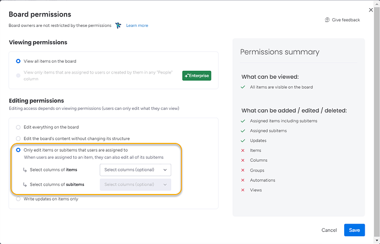Click the pinwheel icon beside Learn more
This screenshot has height=244, width=380.
[x=118, y=25]
